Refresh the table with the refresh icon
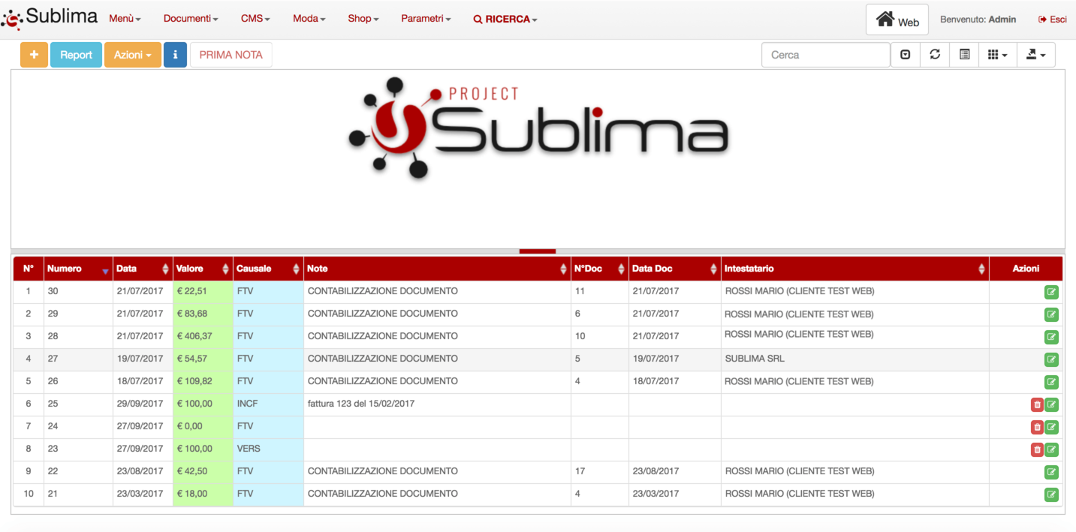This screenshot has width=1076, height=532. click(x=935, y=55)
